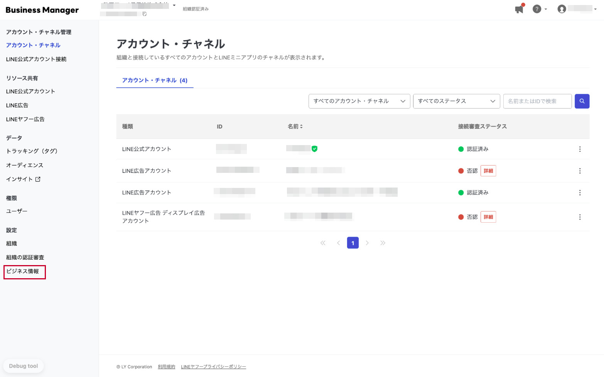Click the green verified shield badge
604x377 pixels.
(314, 149)
